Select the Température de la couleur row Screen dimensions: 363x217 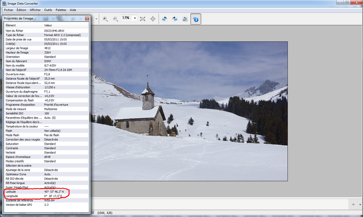coord(46,126)
